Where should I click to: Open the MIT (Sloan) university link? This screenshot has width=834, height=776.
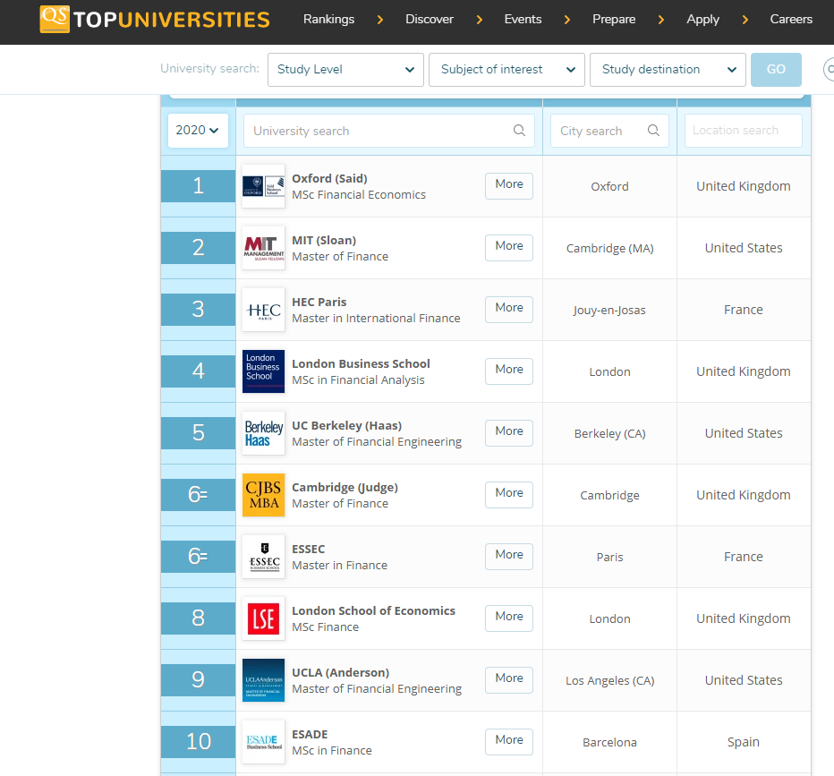pos(324,241)
